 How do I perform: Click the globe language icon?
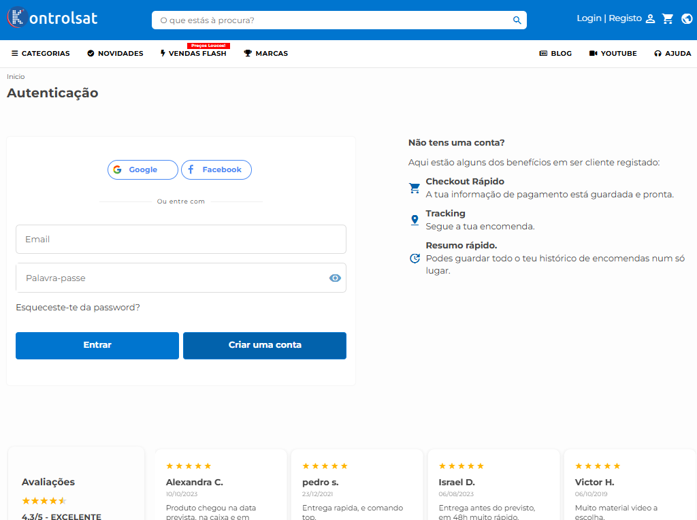[x=686, y=19]
